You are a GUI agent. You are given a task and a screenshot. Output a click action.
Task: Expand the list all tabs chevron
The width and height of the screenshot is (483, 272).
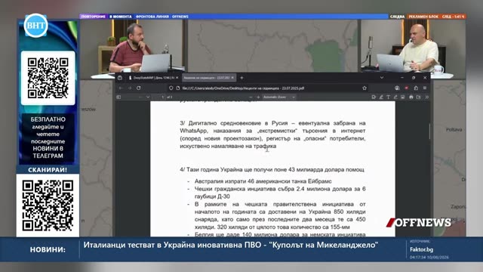pos(382,78)
